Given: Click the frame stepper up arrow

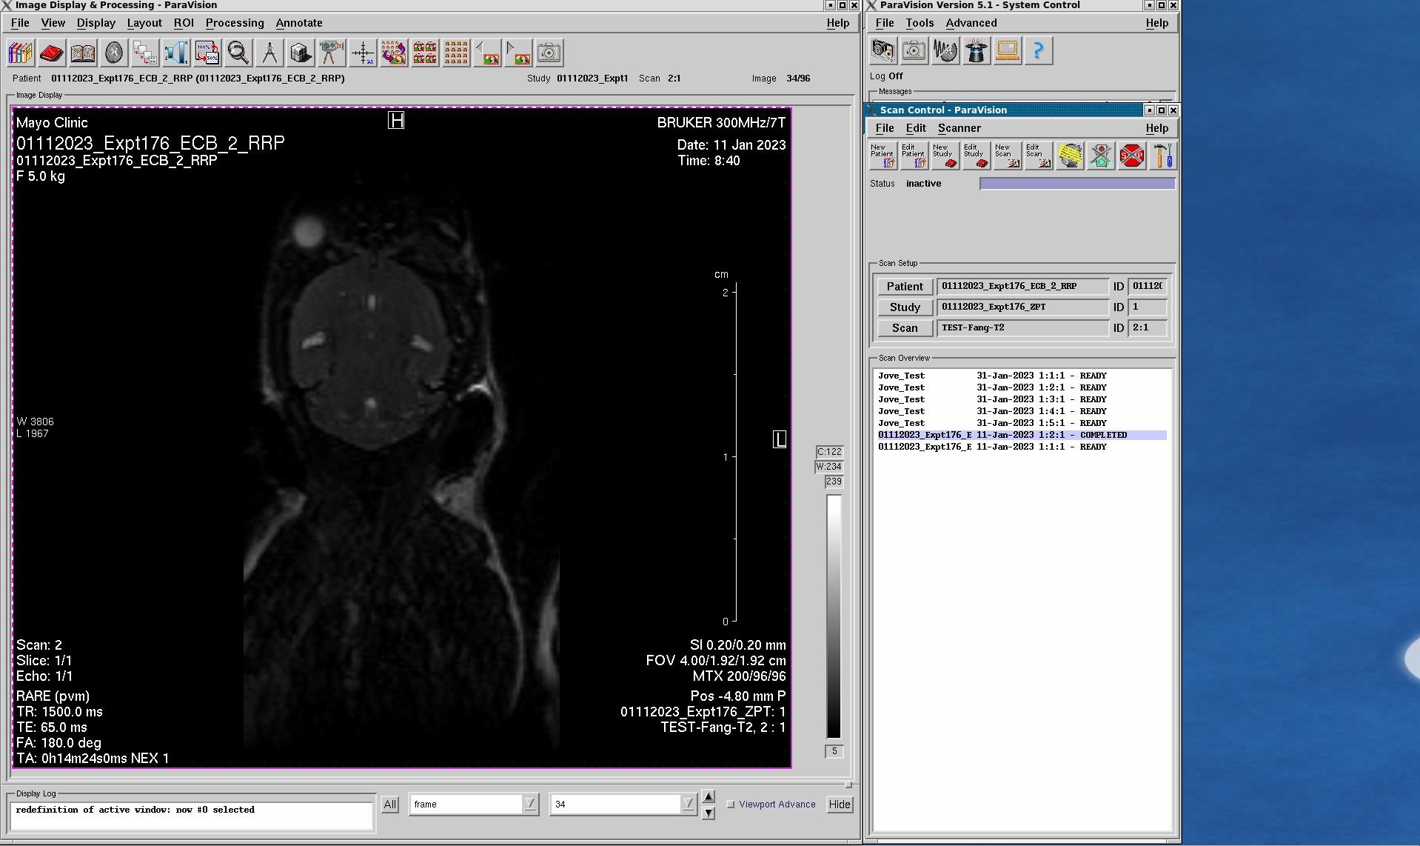Looking at the screenshot, I should tap(709, 797).
